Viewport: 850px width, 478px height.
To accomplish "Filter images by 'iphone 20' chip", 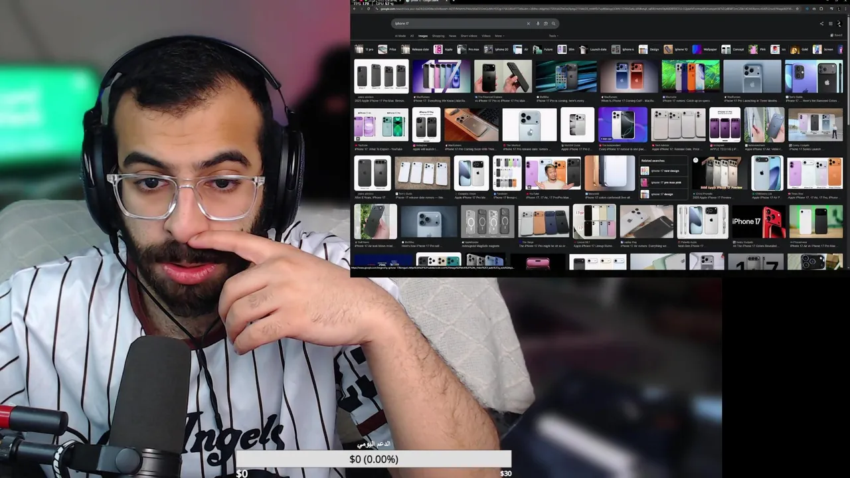I will [x=496, y=49].
